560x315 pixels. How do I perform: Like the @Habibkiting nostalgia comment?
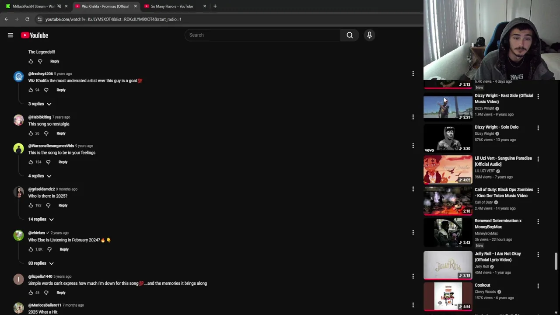(x=31, y=133)
